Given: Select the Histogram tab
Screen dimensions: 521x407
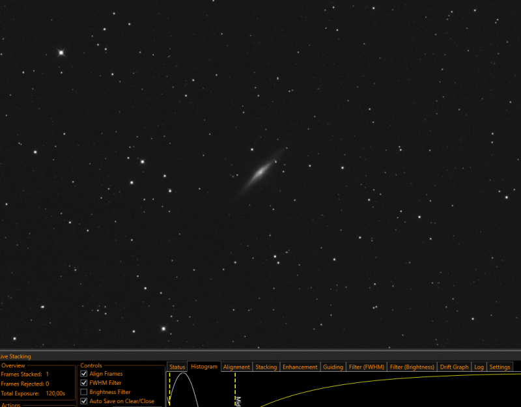Looking at the screenshot, I should point(204,366).
